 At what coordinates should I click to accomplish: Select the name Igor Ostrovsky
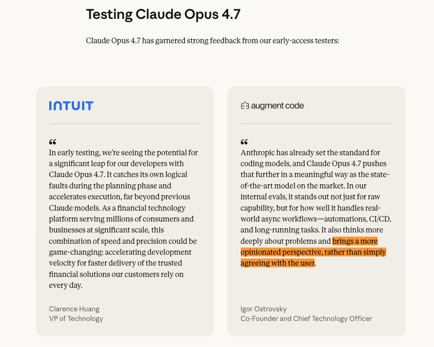(x=263, y=309)
